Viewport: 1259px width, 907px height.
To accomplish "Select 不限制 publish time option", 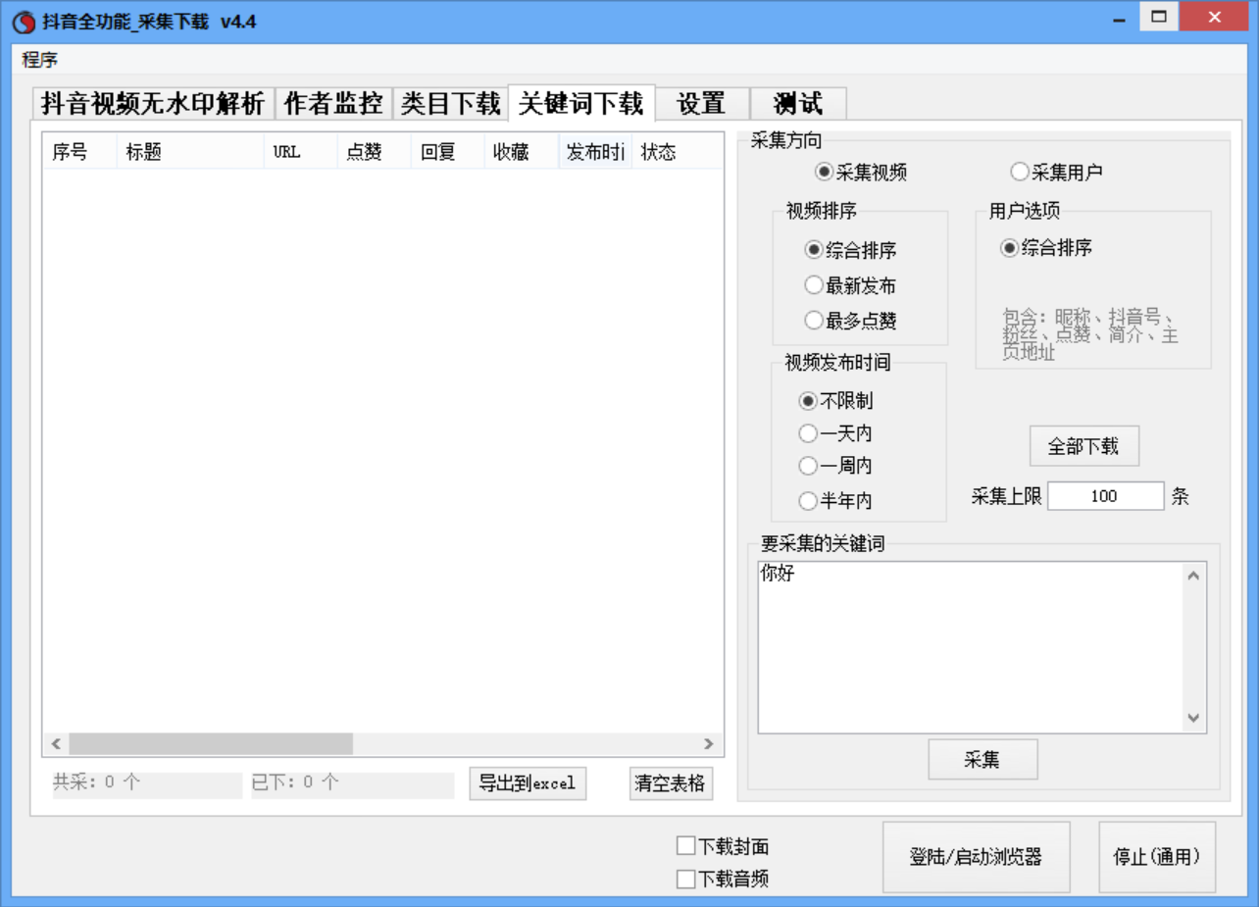I will coord(835,401).
